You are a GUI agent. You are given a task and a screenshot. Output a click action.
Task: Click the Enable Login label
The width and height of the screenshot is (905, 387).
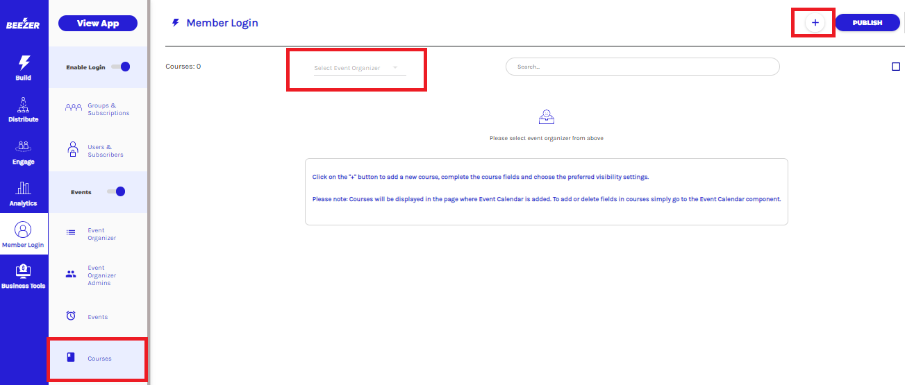pos(85,67)
